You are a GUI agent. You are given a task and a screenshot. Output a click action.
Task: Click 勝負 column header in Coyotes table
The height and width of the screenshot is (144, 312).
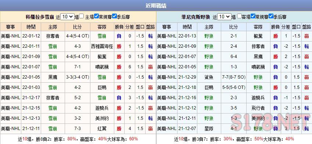point(275,27)
